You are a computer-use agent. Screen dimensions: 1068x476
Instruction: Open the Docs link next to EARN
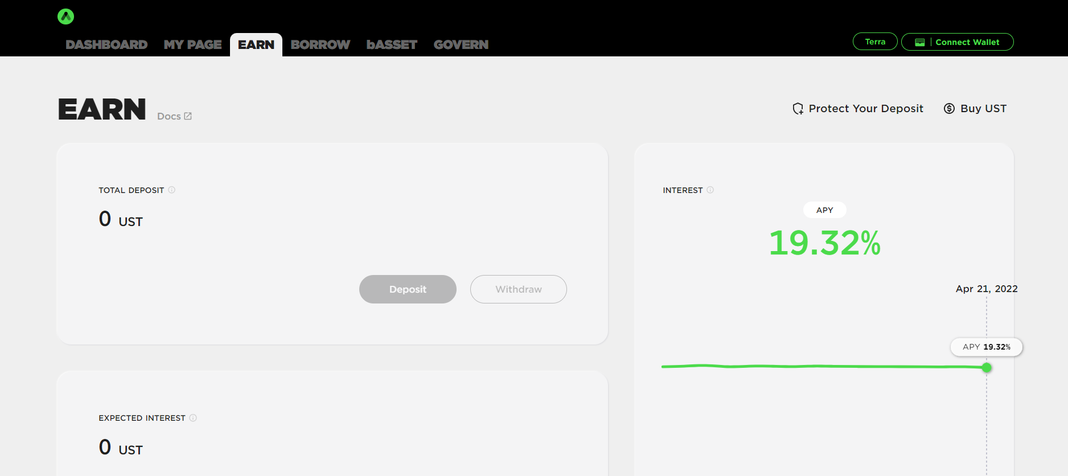click(174, 116)
